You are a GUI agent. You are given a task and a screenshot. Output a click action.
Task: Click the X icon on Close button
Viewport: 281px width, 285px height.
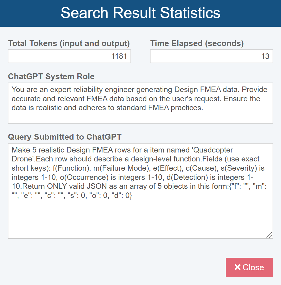point(237,267)
